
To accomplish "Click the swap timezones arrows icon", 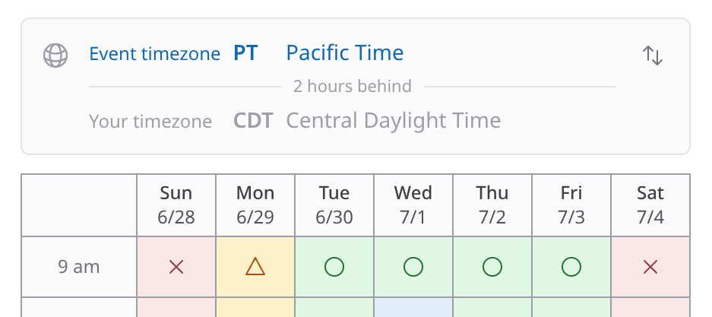I will pos(653,55).
